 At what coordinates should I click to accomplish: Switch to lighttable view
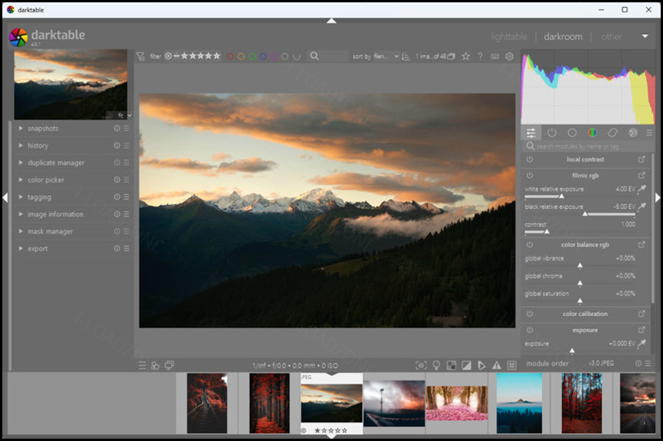509,37
